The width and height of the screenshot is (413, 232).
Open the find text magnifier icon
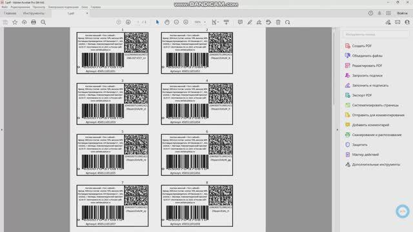click(43, 23)
